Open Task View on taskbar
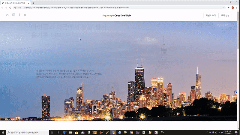 (58, 132)
